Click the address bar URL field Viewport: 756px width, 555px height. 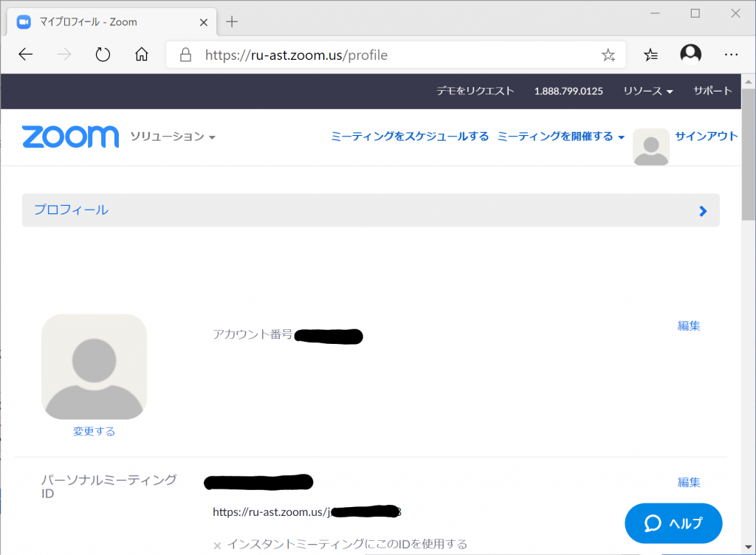click(x=396, y=55)
